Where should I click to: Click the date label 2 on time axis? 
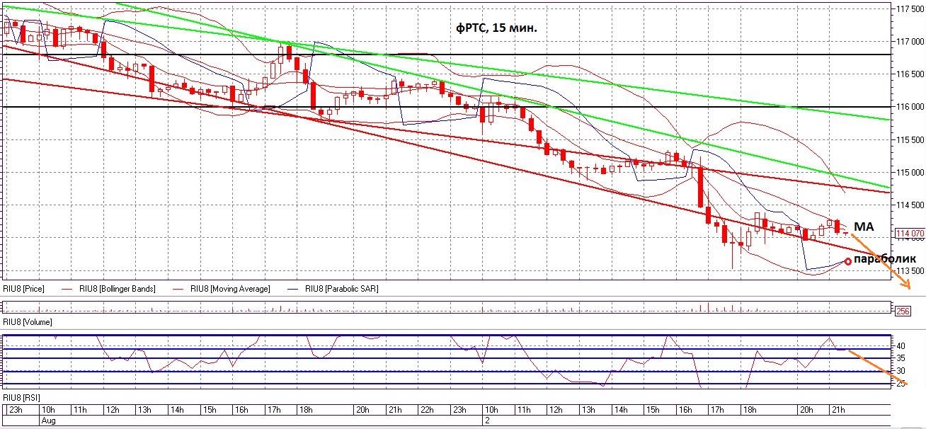(x=487, y=420)
